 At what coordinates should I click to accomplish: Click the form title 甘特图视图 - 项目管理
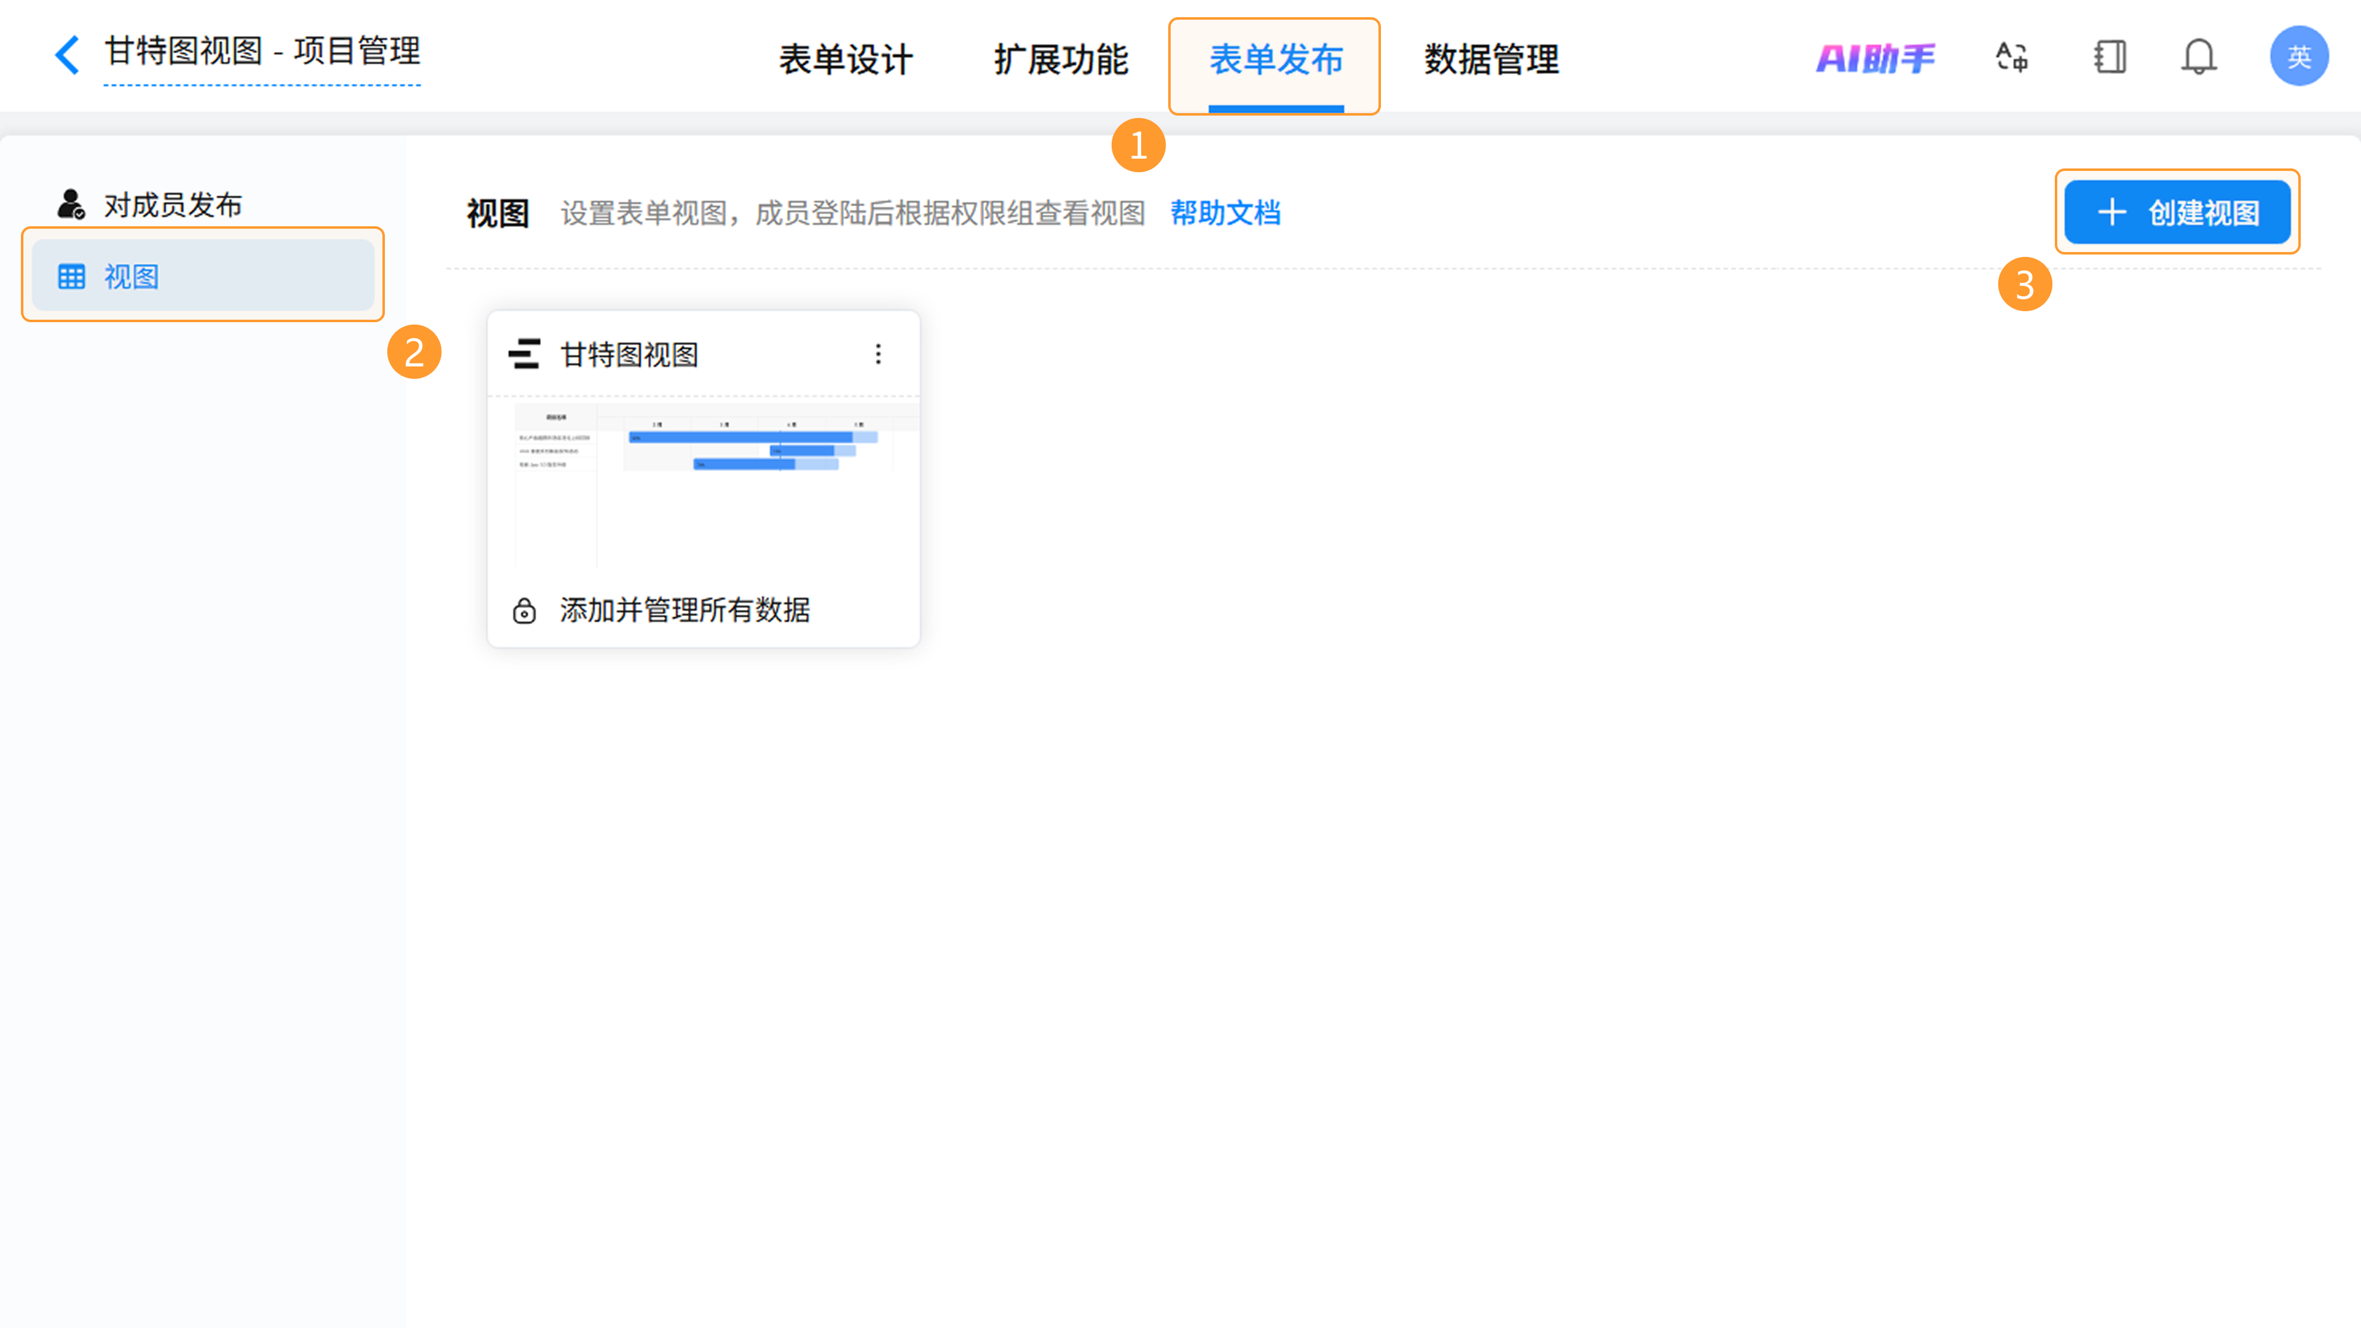click(262, 51)
